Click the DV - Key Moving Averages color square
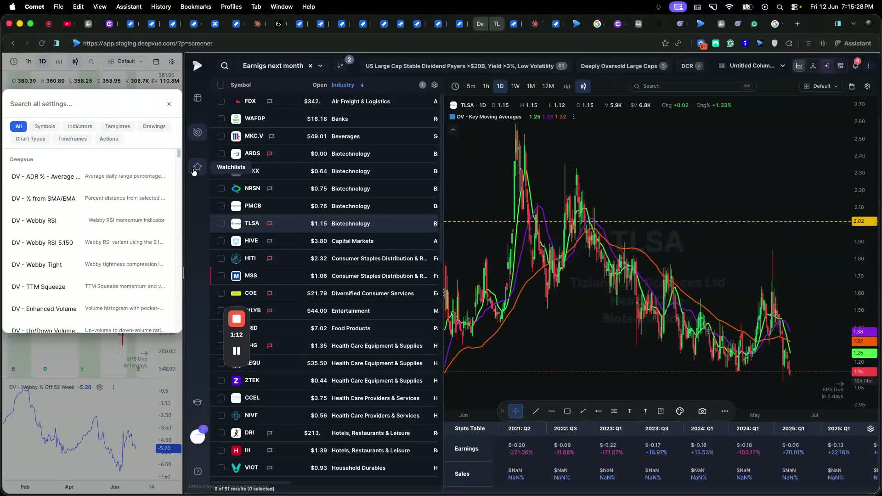This screenshot has width=882, height=496. (x=452, y=117)
